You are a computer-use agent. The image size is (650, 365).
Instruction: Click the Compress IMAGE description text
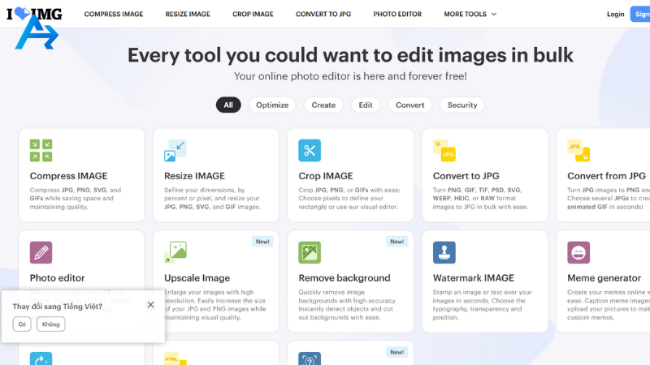(76, 198)
